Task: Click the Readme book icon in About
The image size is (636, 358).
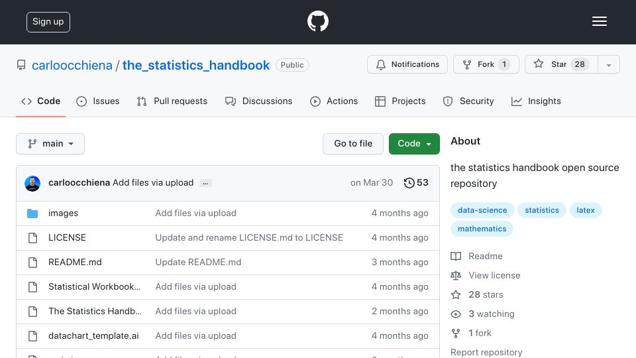Action: (x=456, y=256)
